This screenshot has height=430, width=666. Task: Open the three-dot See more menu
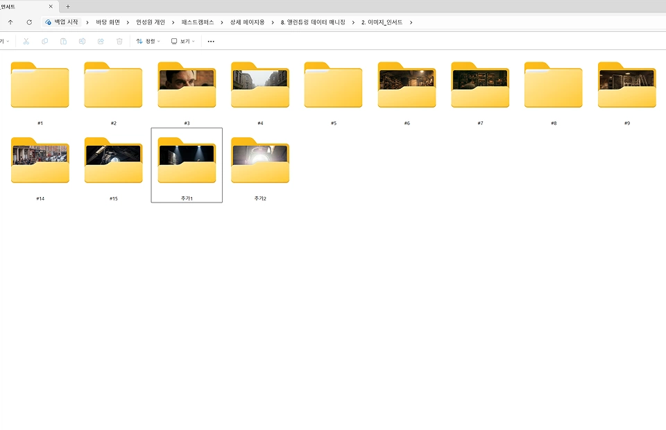(x=211, y=41)
